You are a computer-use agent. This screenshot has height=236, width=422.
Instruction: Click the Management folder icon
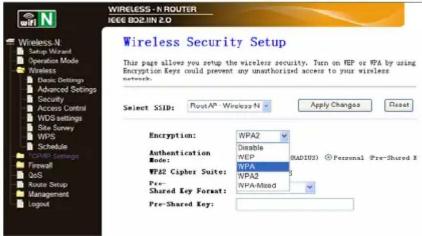[20, 194]
